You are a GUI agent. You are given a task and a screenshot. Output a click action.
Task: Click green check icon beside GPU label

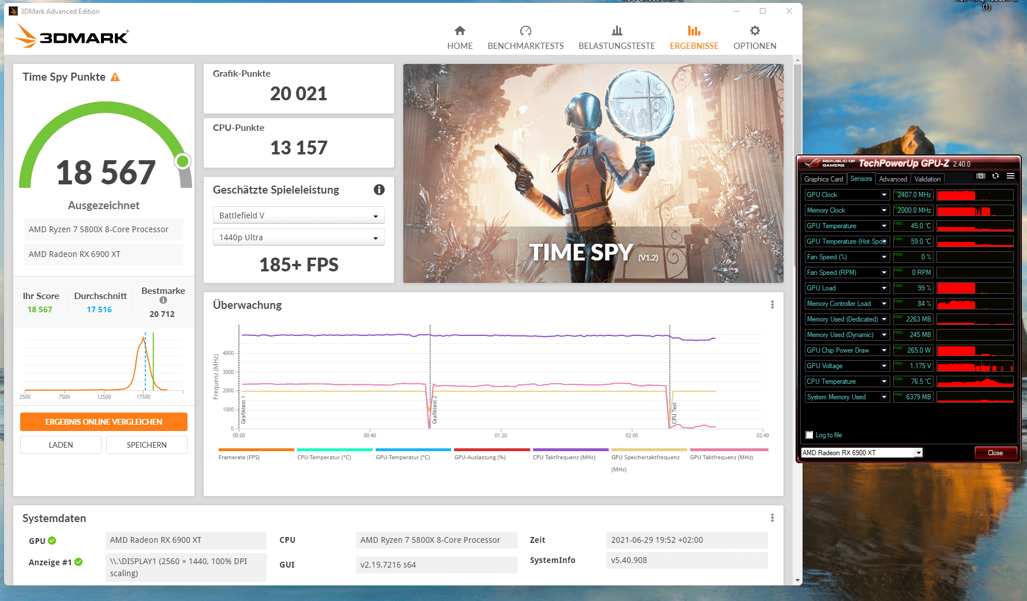coord(52,540)
